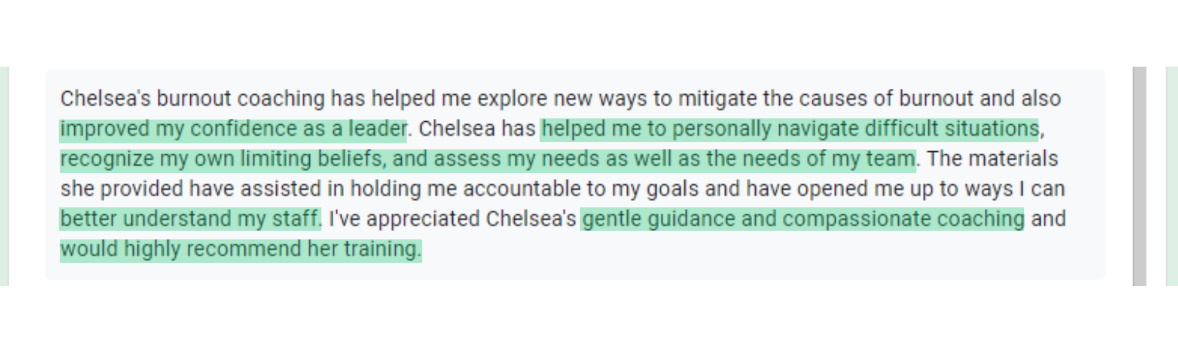The image size is (1178, 353).
Task: Click the words "I've appreciated Chelsea's"
Action: pos(452,219)
